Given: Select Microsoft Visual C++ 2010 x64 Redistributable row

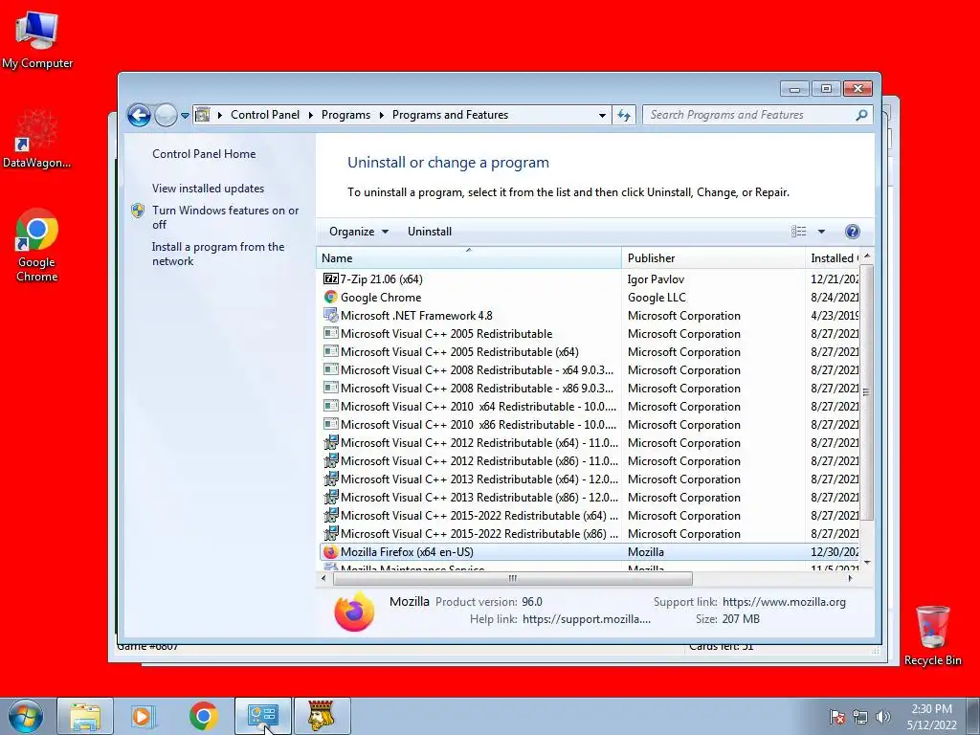Looking at the screenshot, I should [590, 406].
